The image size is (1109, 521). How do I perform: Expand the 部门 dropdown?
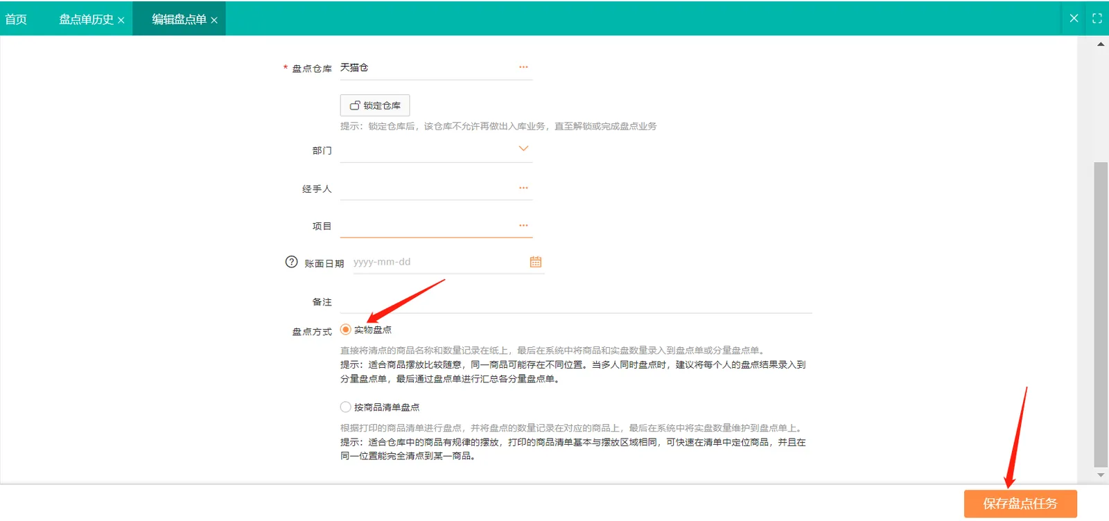point(523,149)
